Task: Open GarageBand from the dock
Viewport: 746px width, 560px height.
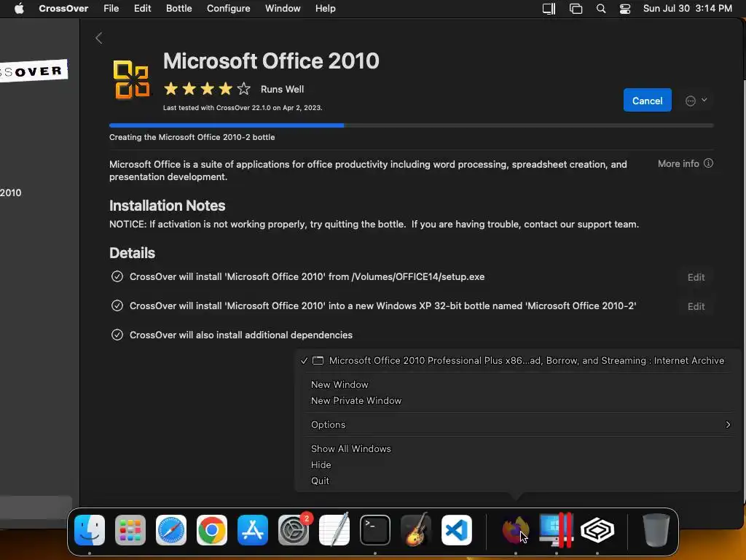Action: [x=416, y=529]
